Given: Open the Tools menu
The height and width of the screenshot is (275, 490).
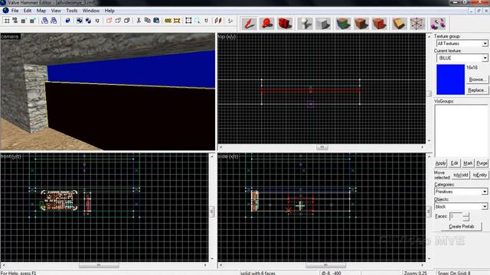Looking at the screenshot, I should click(x=71, y=11).
